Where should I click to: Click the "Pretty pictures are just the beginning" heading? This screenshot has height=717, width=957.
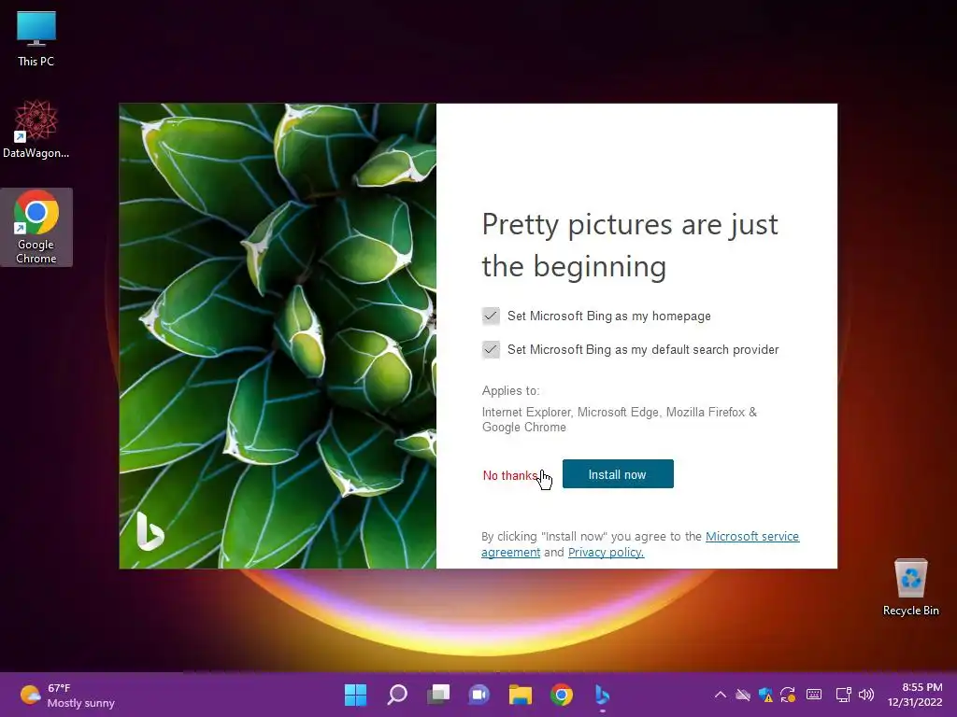point(630,246)
